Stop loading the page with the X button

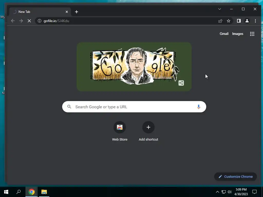coord(29,21)
